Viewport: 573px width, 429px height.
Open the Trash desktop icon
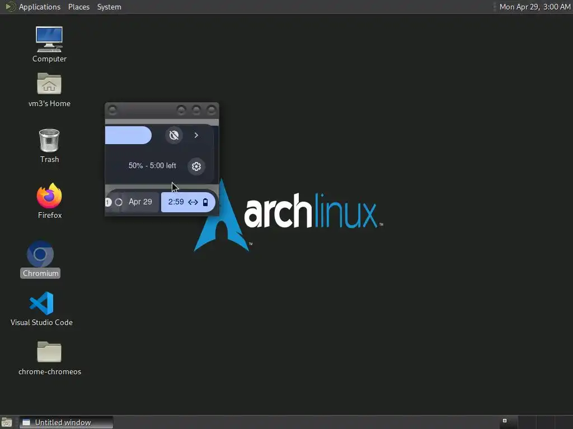pyautogui.click(x=49, y=146)
